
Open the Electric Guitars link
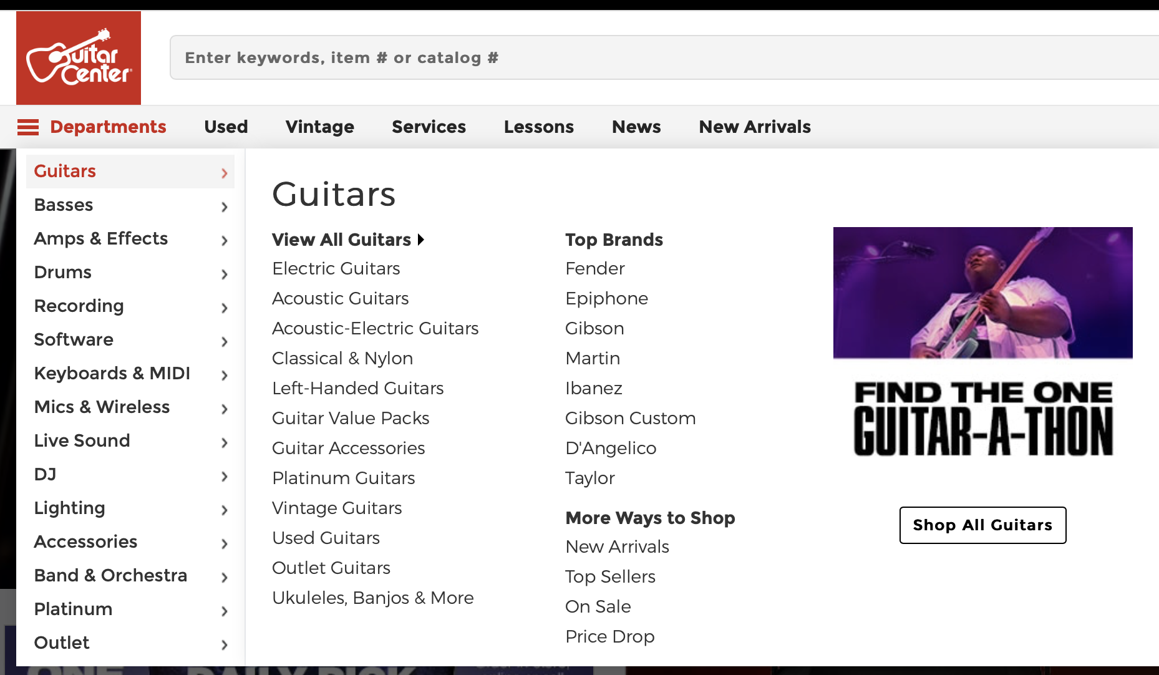(x=336, y=268)
